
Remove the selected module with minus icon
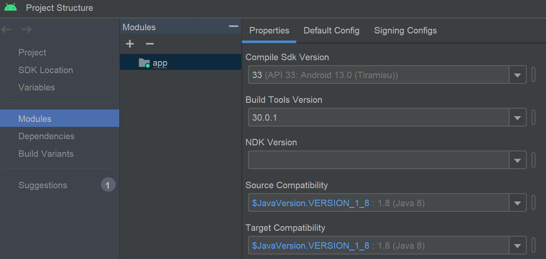(x=150, y=44)
